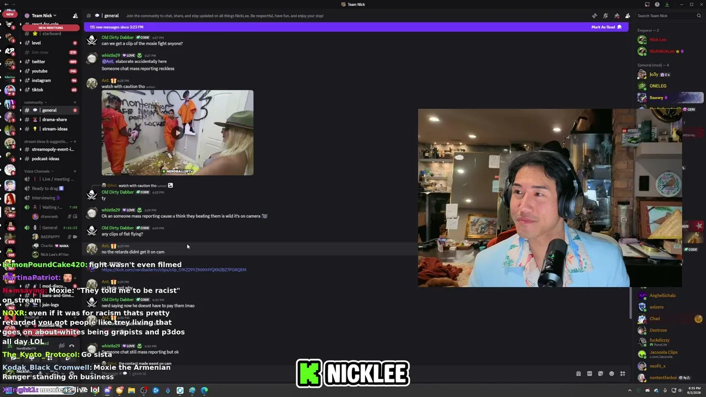Image resolution: width=706 pixels, height=397 pixels.
Task: Open the drama-share channel
Action: coord(50,120)
